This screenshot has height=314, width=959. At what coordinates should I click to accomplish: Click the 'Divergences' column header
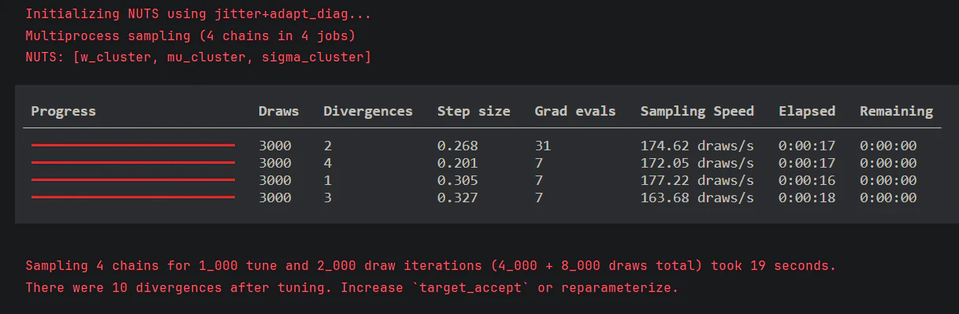[x=368, y=111]
